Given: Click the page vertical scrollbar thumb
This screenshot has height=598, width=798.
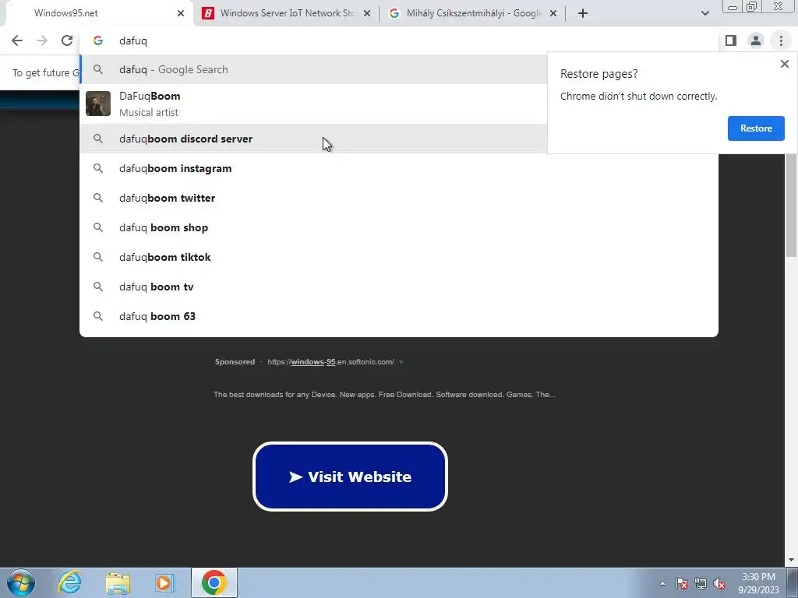Looking at the screenshot, I should tap(792, 206).
